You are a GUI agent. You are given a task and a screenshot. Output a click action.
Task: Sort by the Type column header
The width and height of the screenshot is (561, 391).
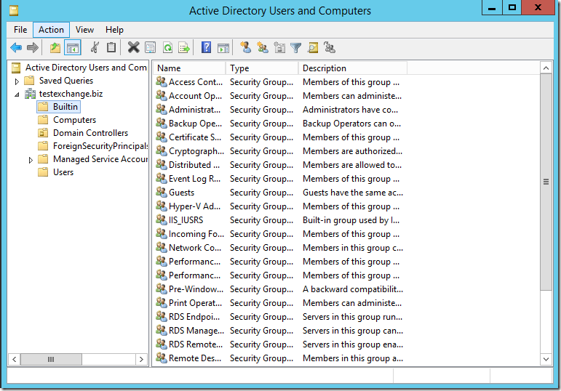click(262, 68)
